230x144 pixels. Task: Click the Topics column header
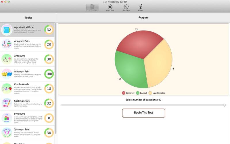pyautogui.click(x=28, y=18)
